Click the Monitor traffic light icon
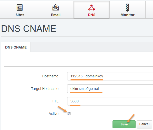This screenshot has width=153, height=130. tap(127, 8)
